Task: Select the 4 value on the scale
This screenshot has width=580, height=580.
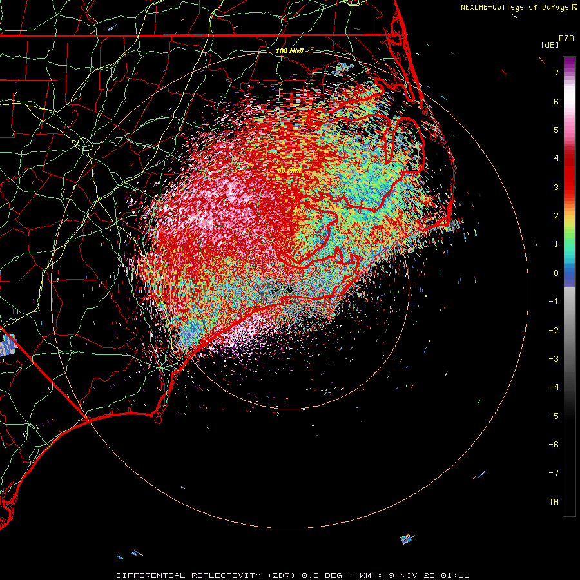Action: tap(556, 159)
